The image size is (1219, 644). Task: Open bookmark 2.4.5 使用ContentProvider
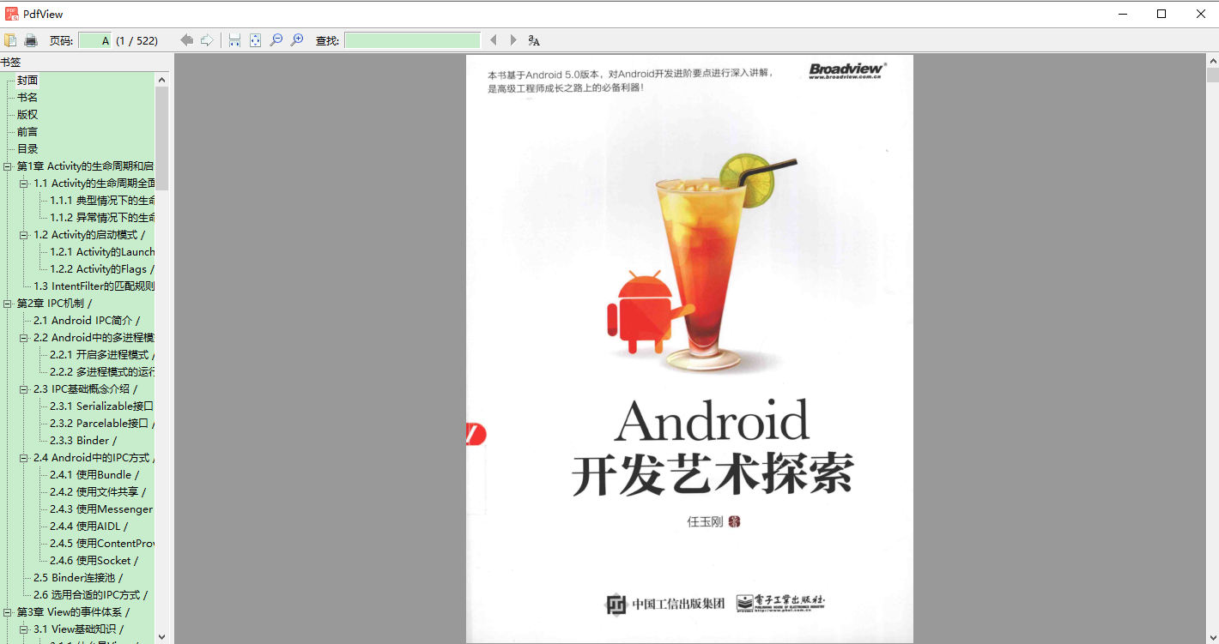[x=102, y=544]
